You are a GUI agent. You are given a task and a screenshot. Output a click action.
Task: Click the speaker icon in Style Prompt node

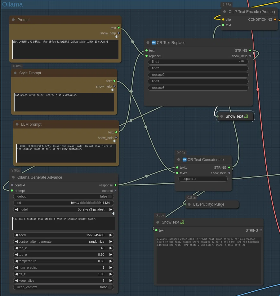113,90
